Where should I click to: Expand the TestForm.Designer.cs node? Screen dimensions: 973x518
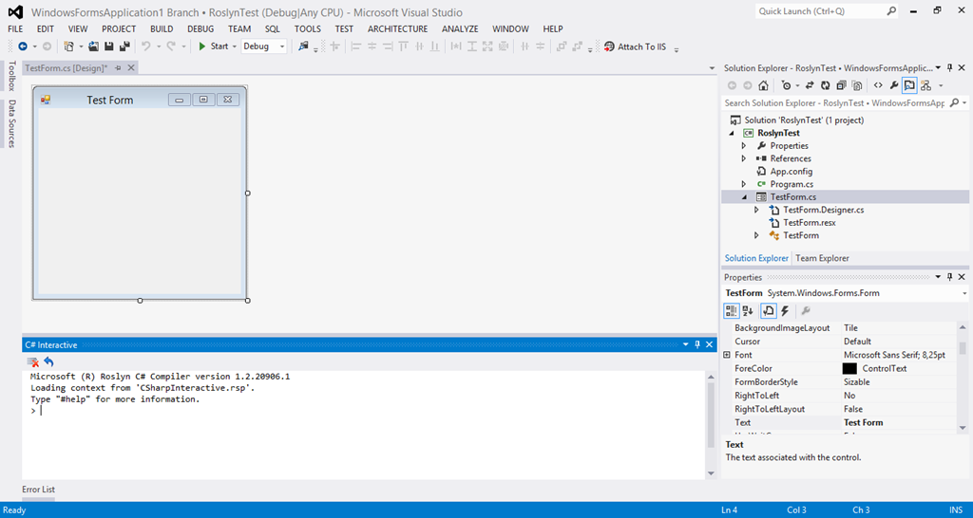[x=756, y=210]
